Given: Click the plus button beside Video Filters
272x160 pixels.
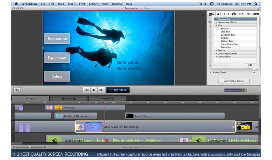Looking at the screenshot, I should [x=254, y=72].
